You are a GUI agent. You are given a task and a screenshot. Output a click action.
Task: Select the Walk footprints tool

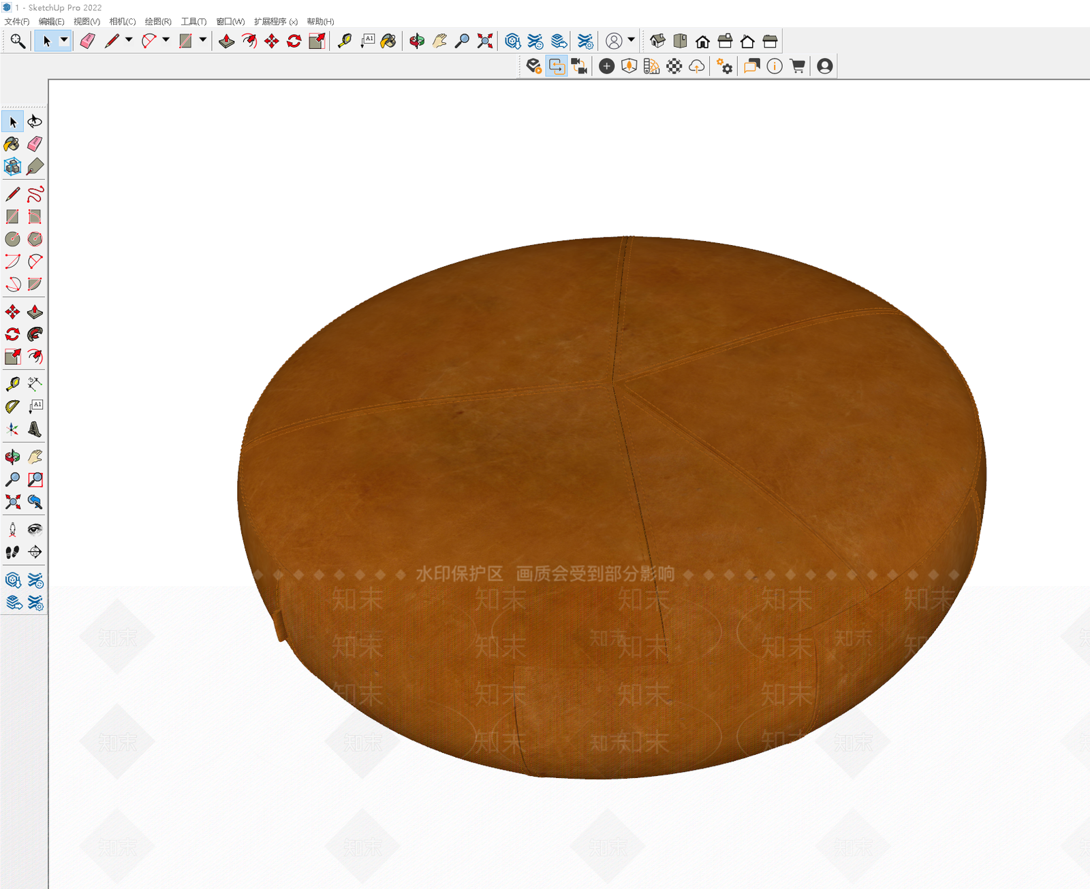pos(12,553)
